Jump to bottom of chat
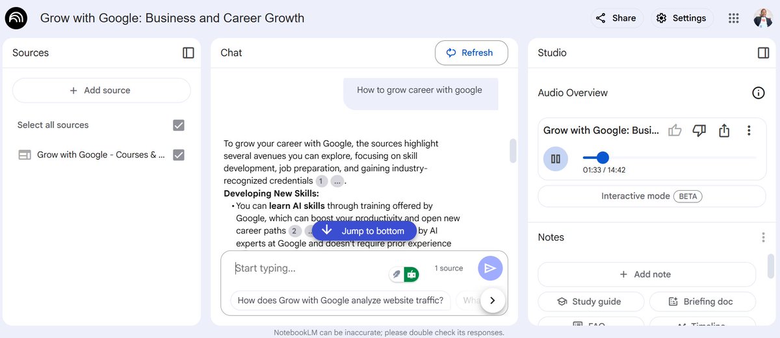Image resolution: width=780 pixels, height=338 pixels. tap(365, 231)
